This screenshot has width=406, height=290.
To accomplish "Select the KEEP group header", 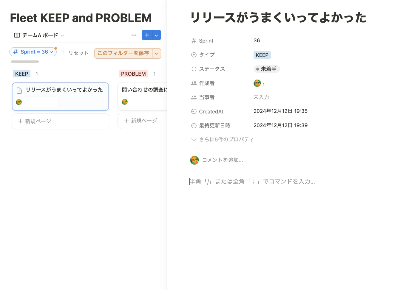I will point(21,74).
